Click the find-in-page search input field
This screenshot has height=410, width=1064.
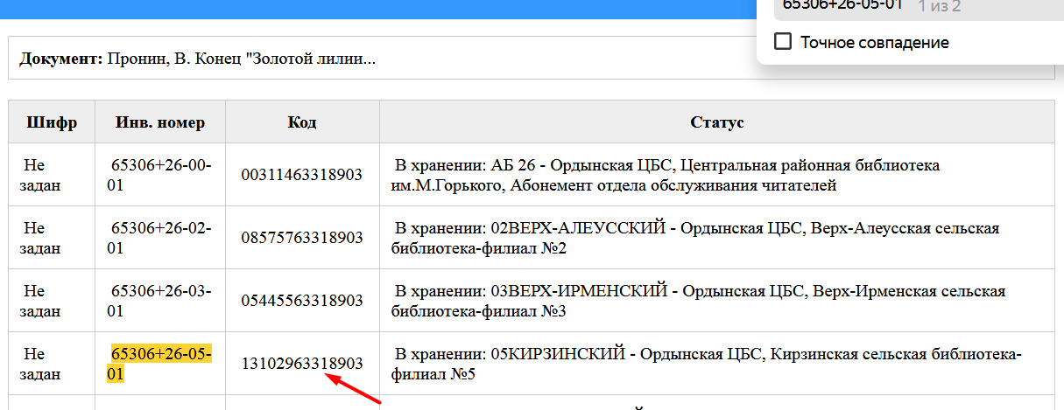(841, 5)
